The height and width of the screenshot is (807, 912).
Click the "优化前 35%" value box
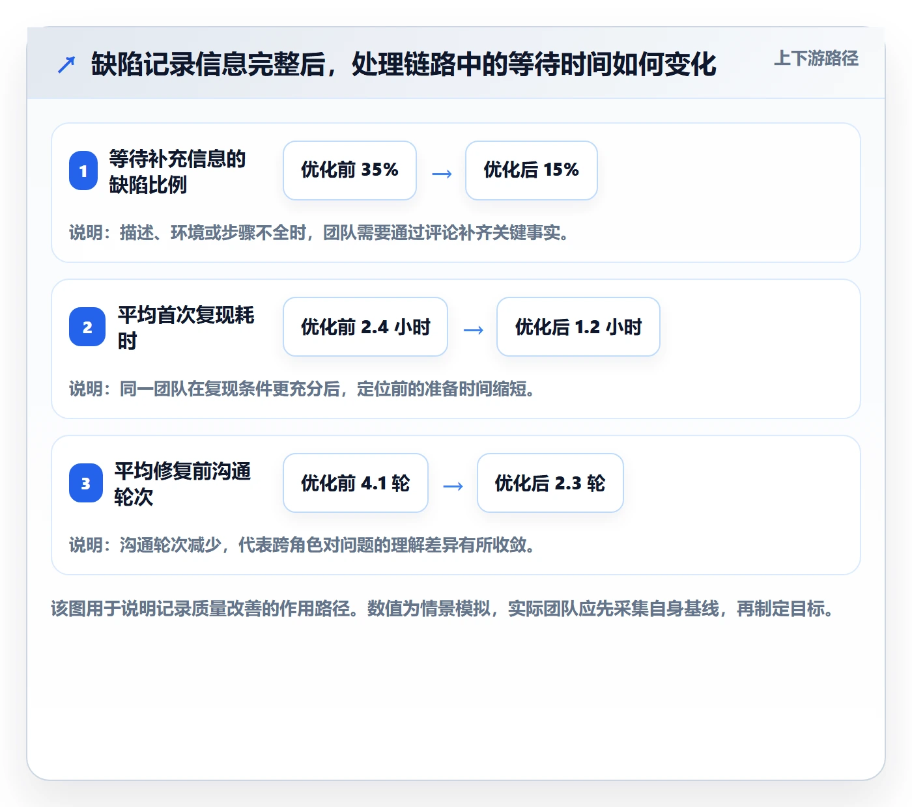click(x=350, y=171)
